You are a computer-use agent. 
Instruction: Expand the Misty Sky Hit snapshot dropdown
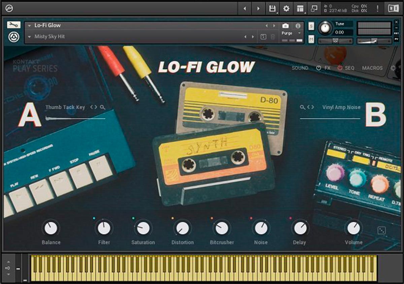[x=30, y=37]
